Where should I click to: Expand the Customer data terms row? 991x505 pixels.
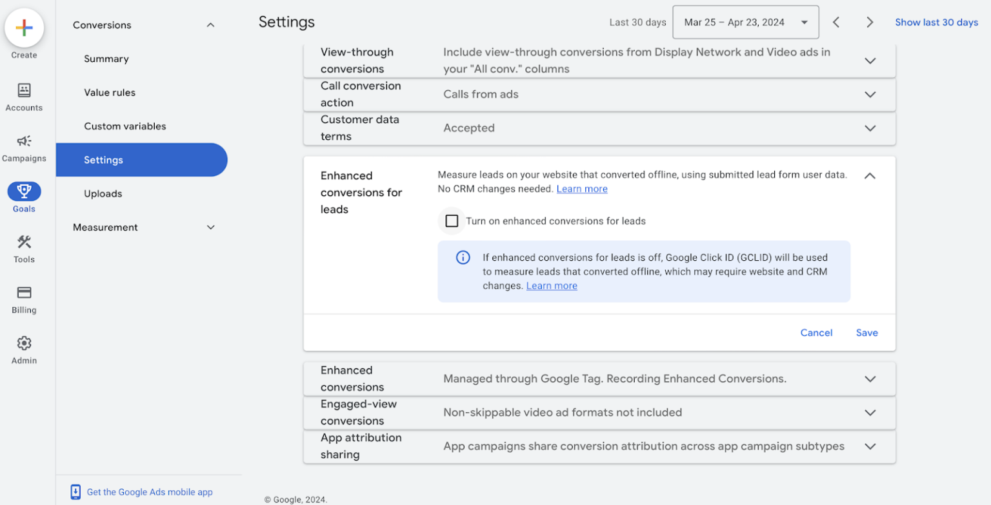[870, 128]
